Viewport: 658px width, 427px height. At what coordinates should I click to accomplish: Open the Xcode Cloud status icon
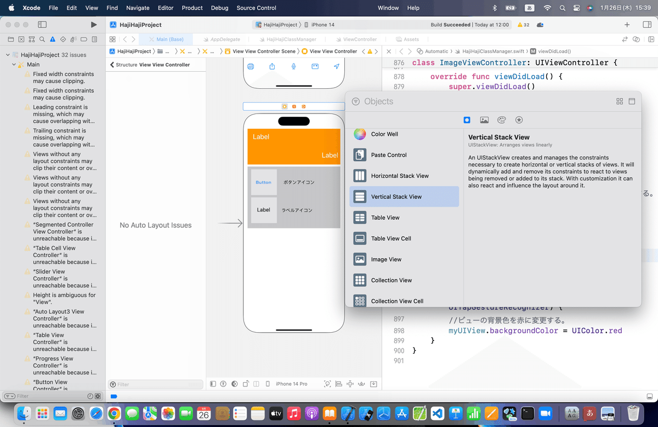(540, 25)
